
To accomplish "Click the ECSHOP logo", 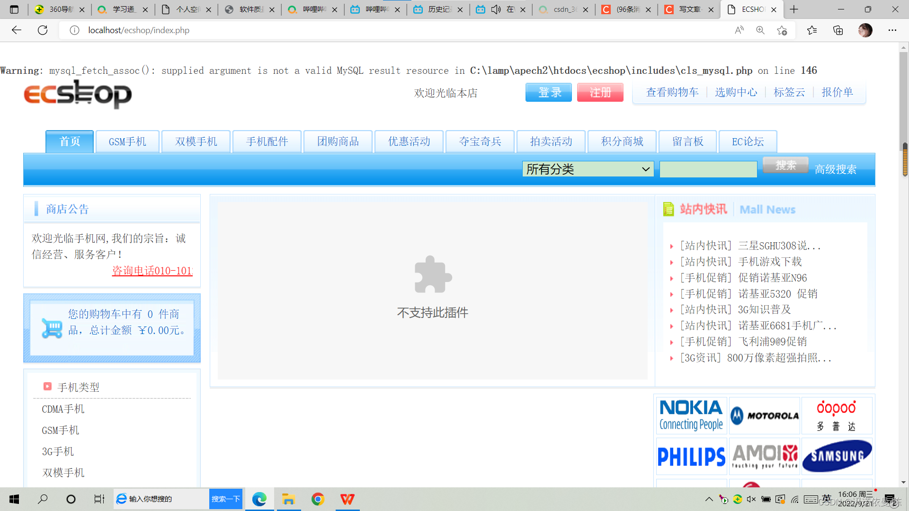I will coord(77,95).
